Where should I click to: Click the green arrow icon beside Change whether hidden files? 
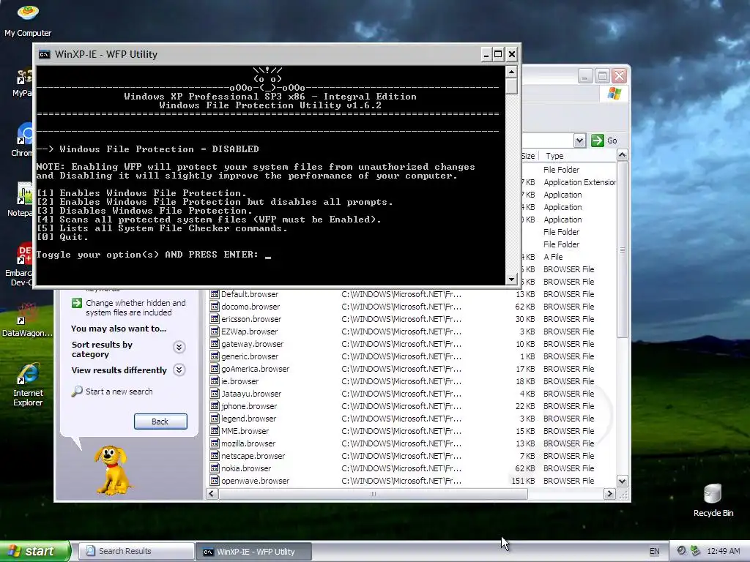[x=76, y=303]
